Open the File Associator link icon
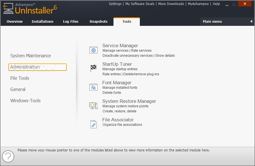 tap(94, 124)
